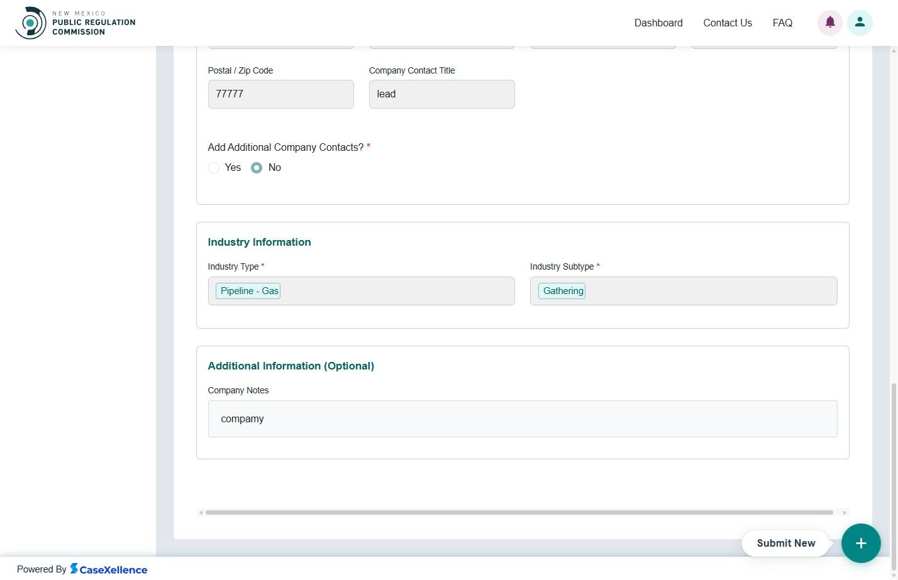This screenshot has height=580, width=898.
Task: Click the Submit New button
Action: click(x=786, y=543)
